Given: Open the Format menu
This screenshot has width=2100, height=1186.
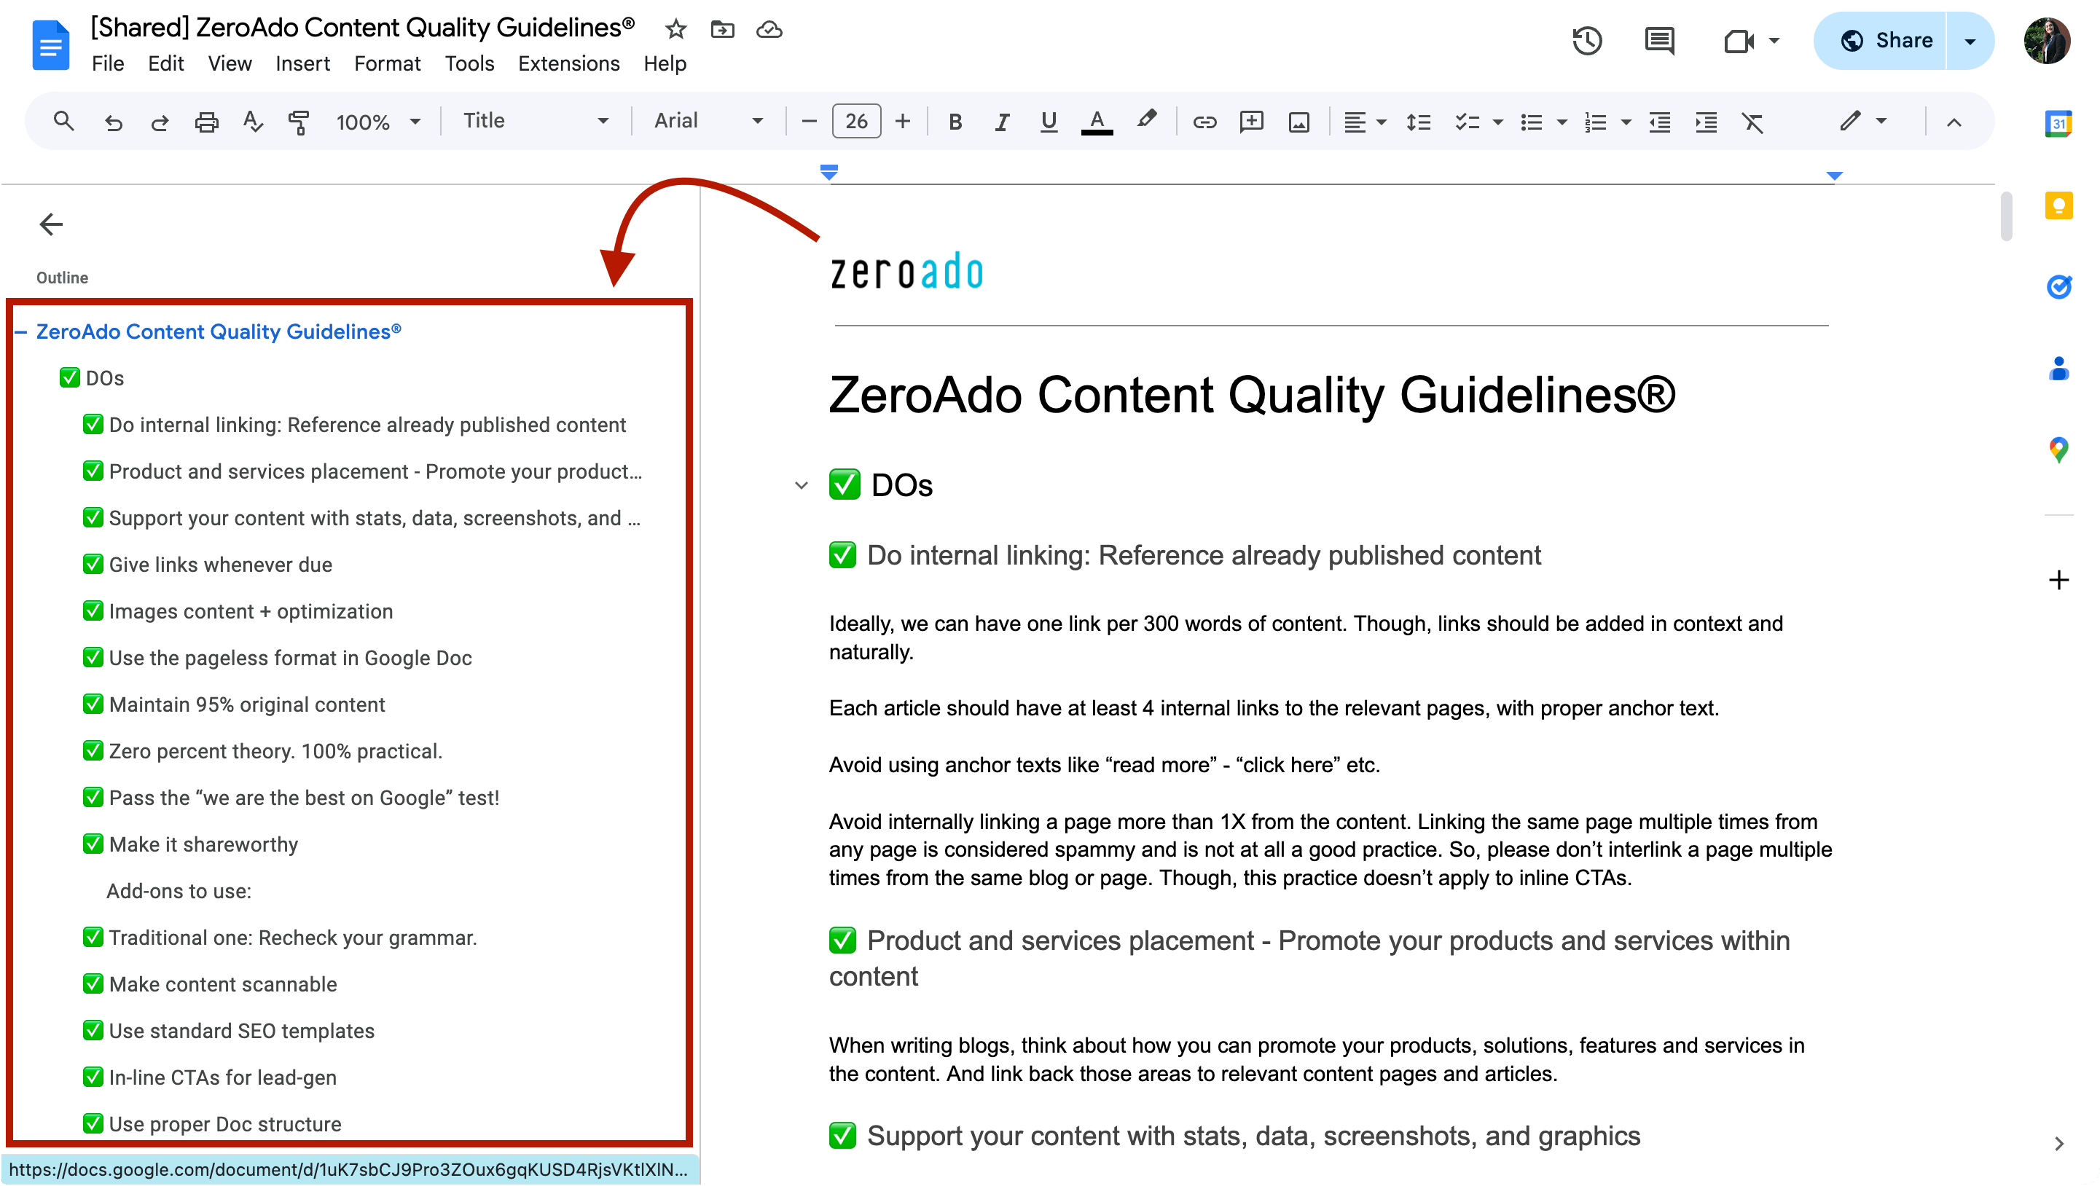Looking at the screenshot, I should point(387,63).
